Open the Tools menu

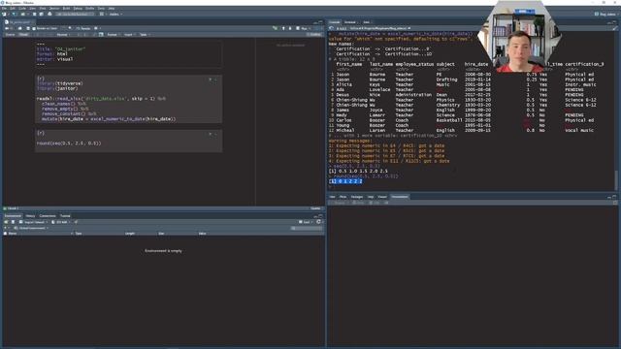coord(102,9)
